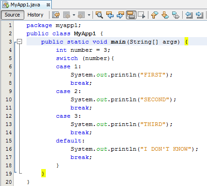The width and height of the screenshot is (207, 186).
Task: Click the 'int number = 3;' line
Action: click(x=83, y=50)
